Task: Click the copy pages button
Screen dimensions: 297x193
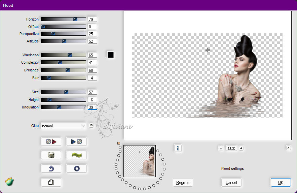Action: [51, 182]
